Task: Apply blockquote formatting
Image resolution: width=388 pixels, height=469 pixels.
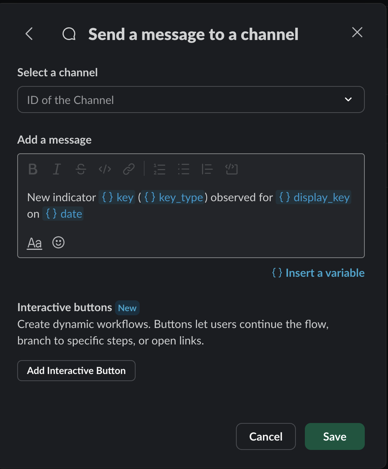Action: 207,169
